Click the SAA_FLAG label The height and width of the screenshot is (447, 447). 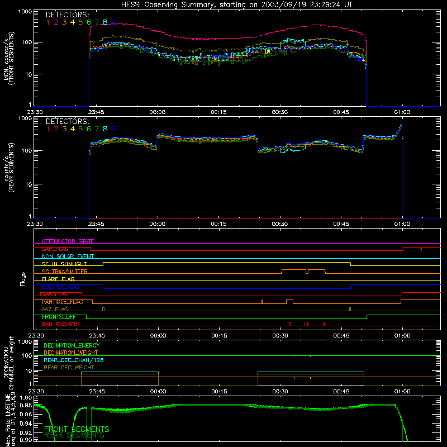55,294
